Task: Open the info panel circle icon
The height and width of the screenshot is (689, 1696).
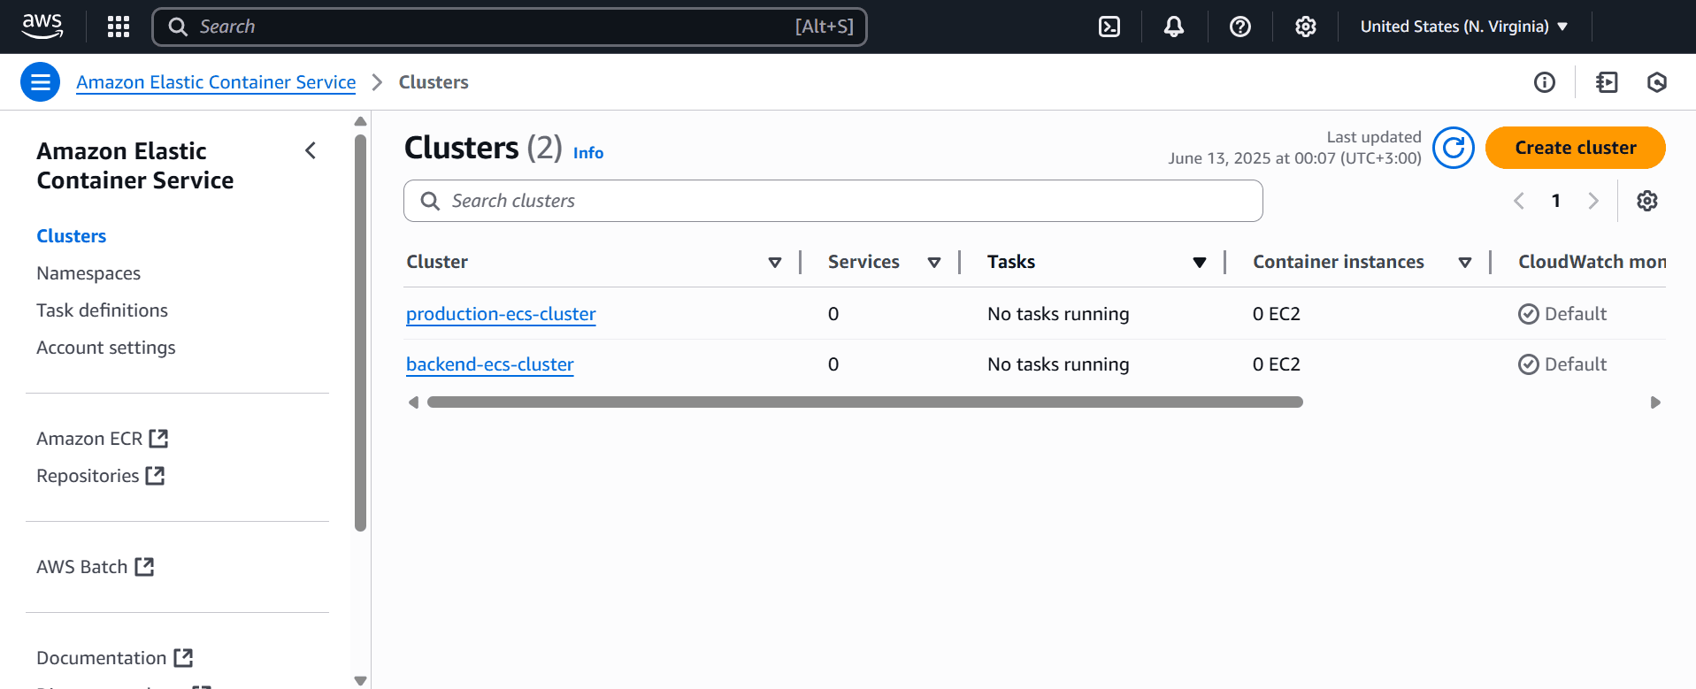Action: pyautogui.click(x=1545, y=82)
